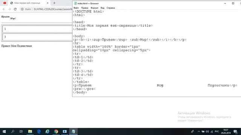The image size is (241, 135).
Task: Click the '<table width="100%"' line
Action: 106,46
